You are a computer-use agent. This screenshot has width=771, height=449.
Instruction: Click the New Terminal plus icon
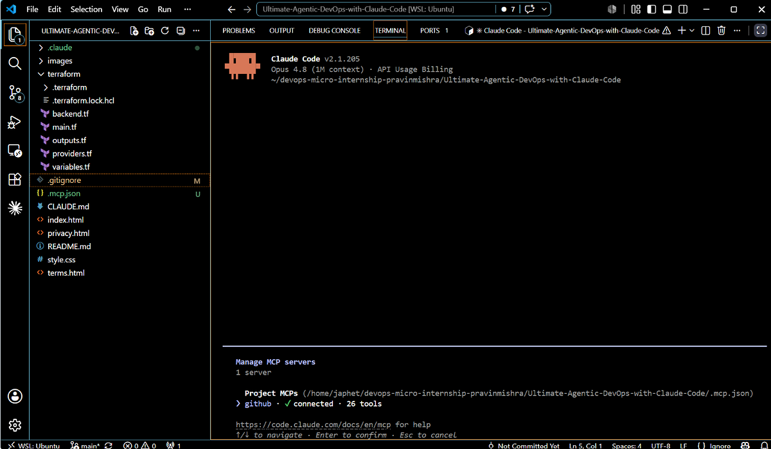tap(682, 31)
